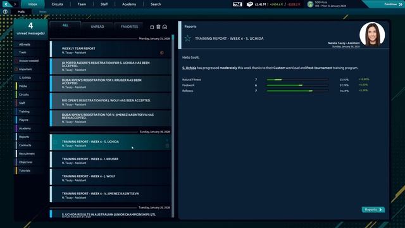Screen dimensions: 405x228
Task: Click arrow icon on Reports button
Action: [x=380, y=210]
